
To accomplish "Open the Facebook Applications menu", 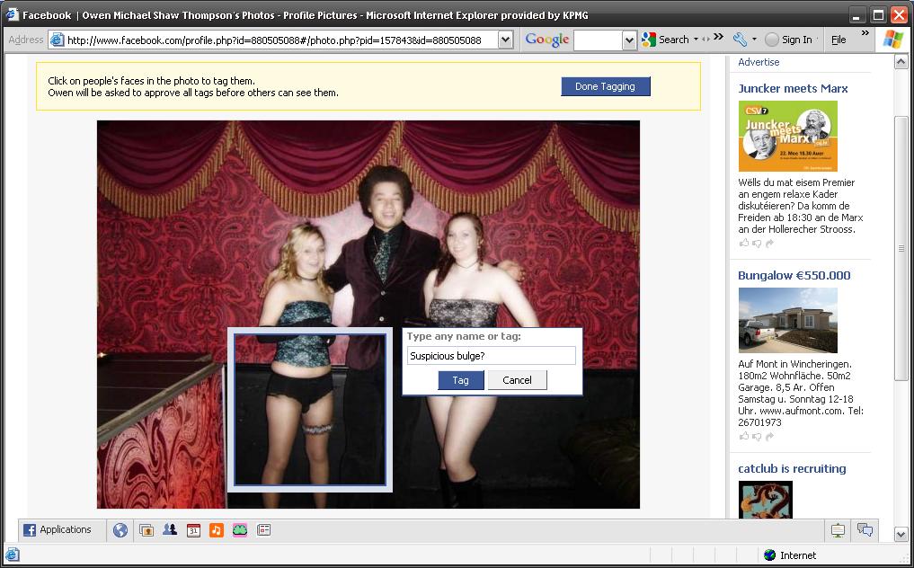I will pyautogui.click(x=58, y=530).
